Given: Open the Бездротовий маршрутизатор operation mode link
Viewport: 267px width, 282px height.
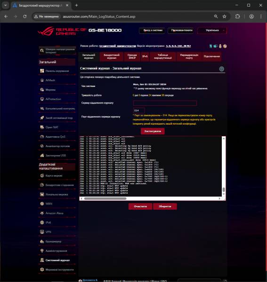Looking at the screenshot, I should coord(118,46).
